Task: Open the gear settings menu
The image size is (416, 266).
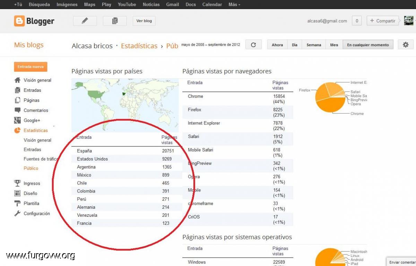Action: 406,45
